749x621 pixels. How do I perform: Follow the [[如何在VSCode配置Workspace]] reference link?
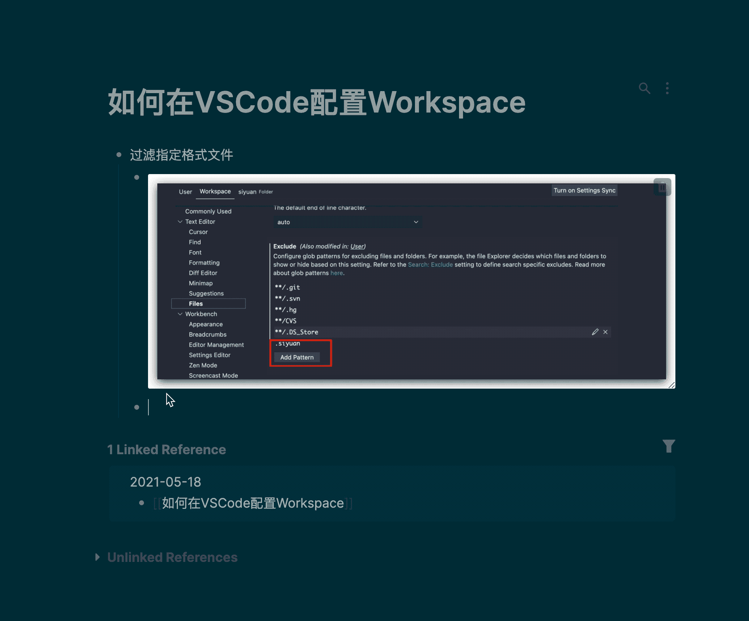click(x=253, y=503)
